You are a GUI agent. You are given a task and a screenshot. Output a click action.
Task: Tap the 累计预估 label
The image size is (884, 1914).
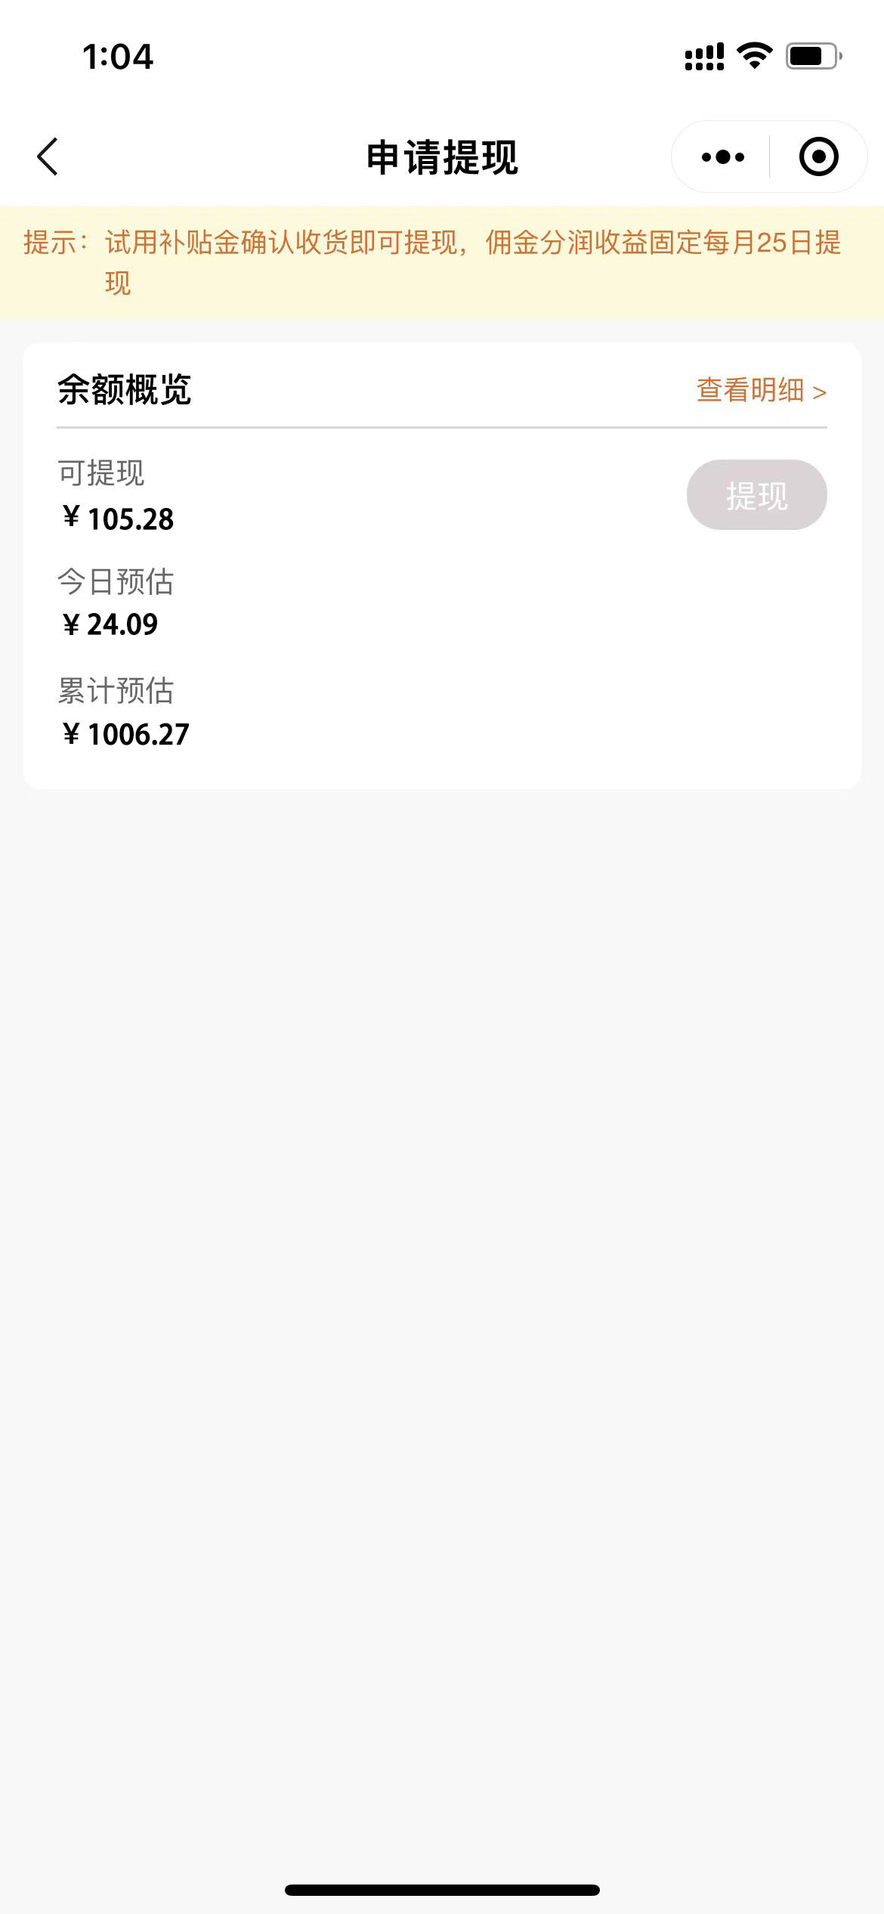pyautogui.click(x=116, y=691)
